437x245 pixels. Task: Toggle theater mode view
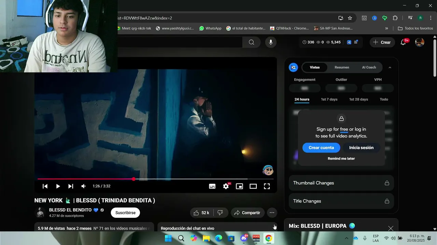pyautogui.click(x=253, y=186)
